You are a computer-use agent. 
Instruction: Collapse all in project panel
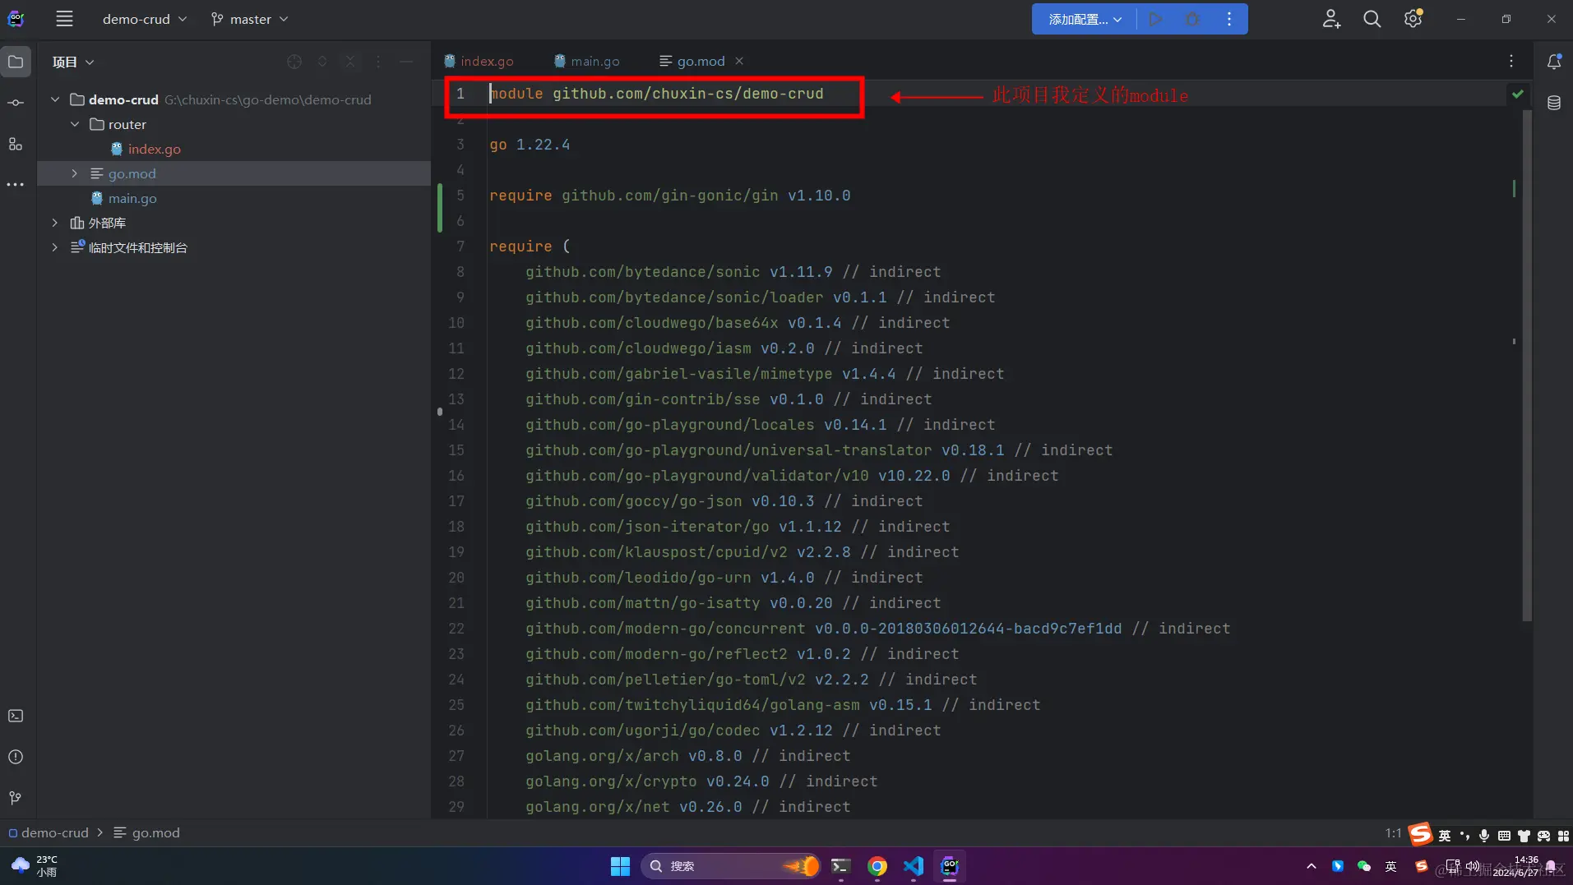(350, 62)
